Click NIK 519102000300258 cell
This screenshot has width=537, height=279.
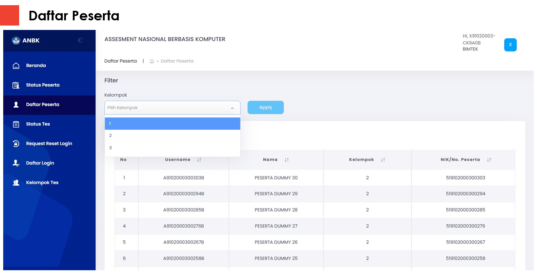click(463, 258)
